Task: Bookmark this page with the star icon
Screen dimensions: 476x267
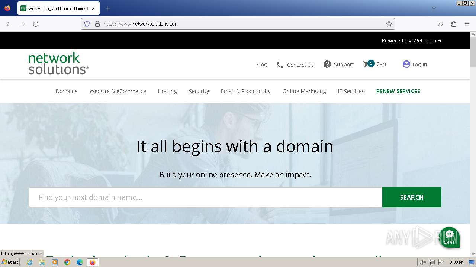Action: tap(389, 24)
